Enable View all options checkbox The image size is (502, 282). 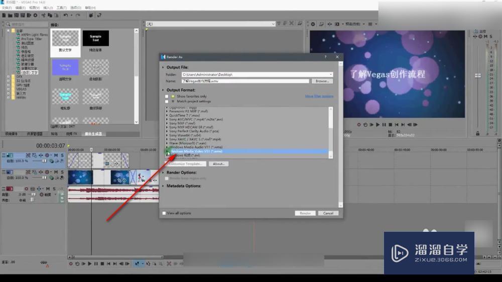click(x=164, y=213)
